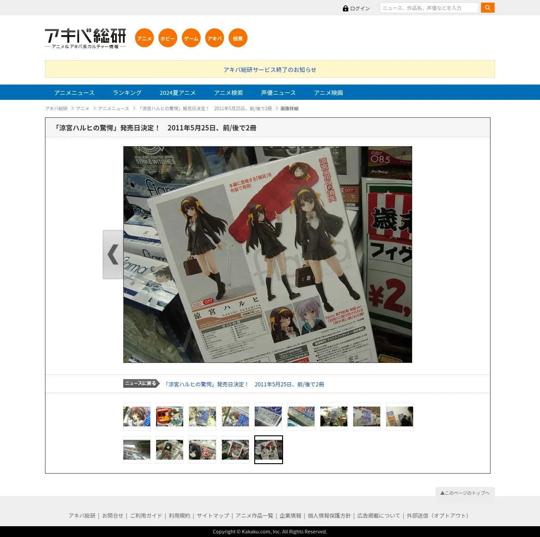The width and height of the screenshot is (540, 537).
Task: Open the 広告掲載について footer link
Action: coord(378,516)
